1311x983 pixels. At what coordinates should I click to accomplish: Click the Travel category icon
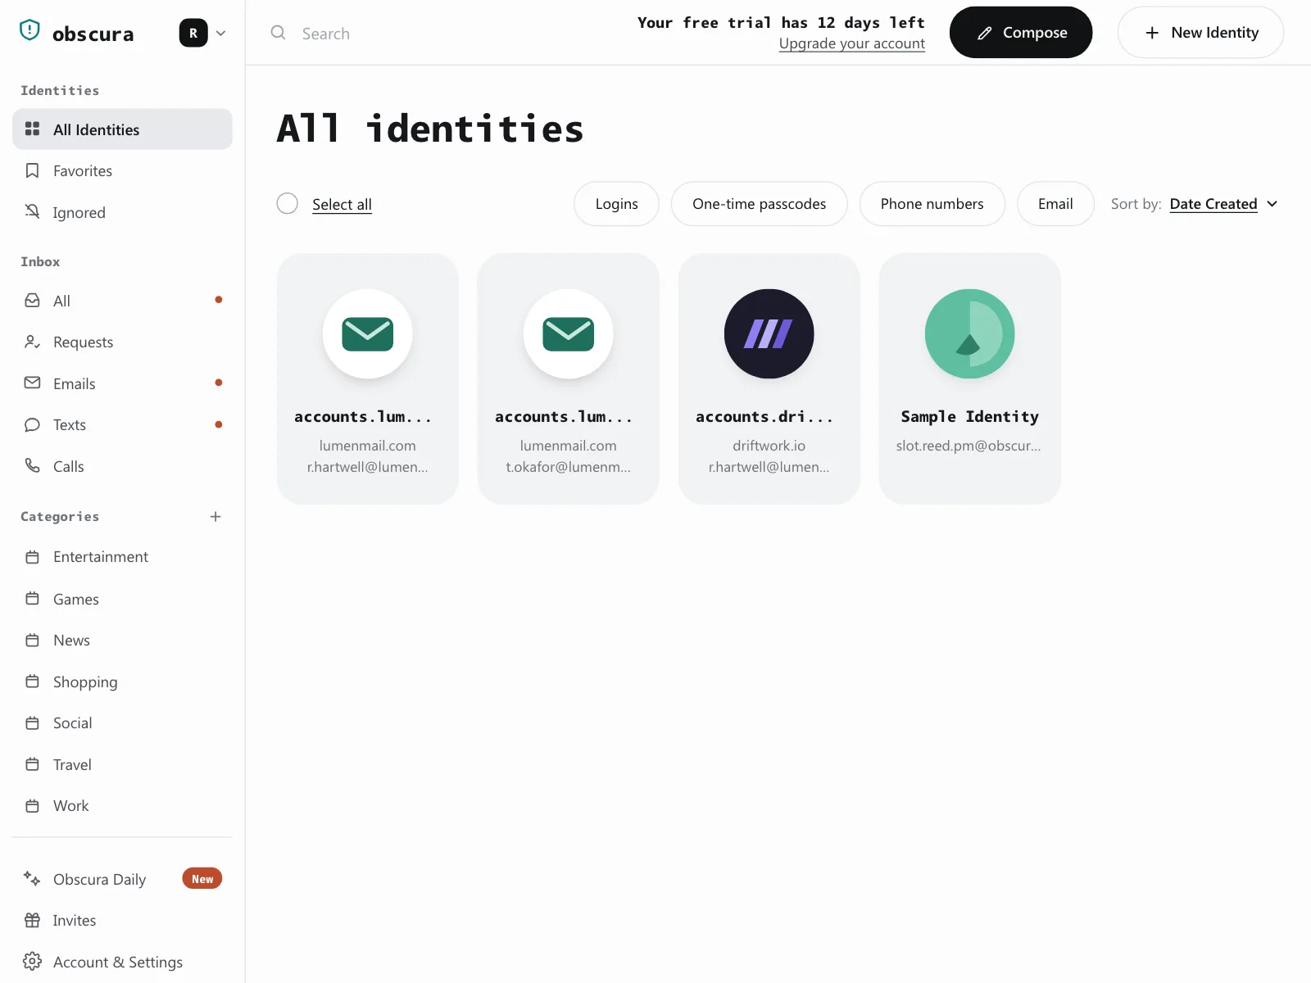tap(33, 764)
